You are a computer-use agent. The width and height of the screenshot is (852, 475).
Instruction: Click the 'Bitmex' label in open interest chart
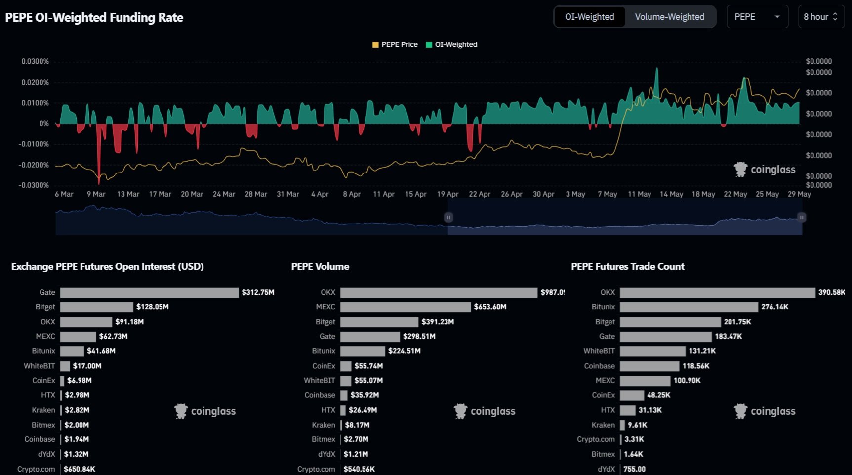click(x=43, y=425)
